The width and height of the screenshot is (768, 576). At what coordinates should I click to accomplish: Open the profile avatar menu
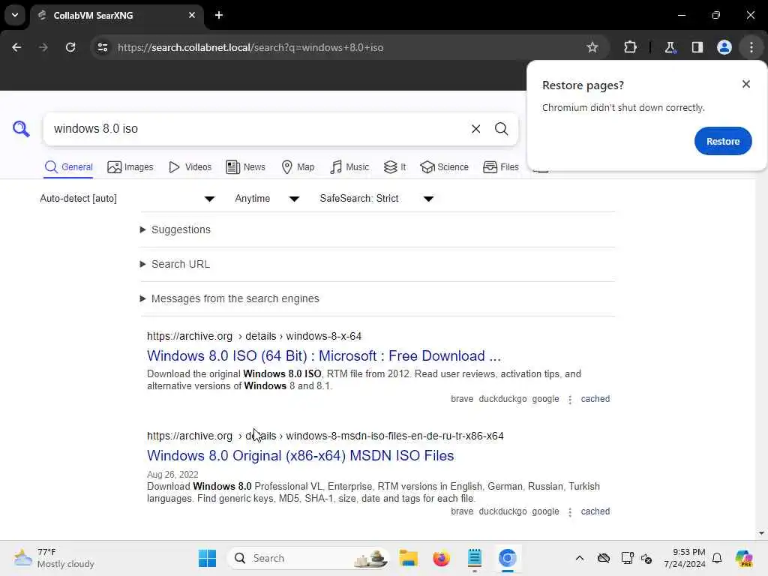click(x=724, y=47)
